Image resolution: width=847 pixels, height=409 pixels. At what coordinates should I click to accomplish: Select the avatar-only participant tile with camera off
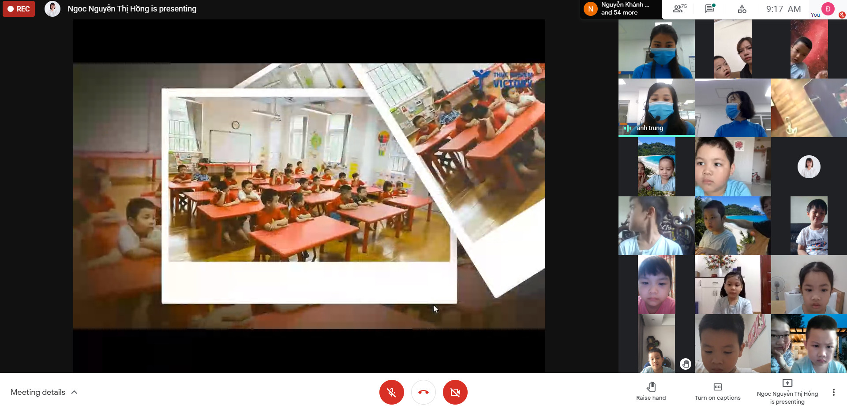click(809, 167)
